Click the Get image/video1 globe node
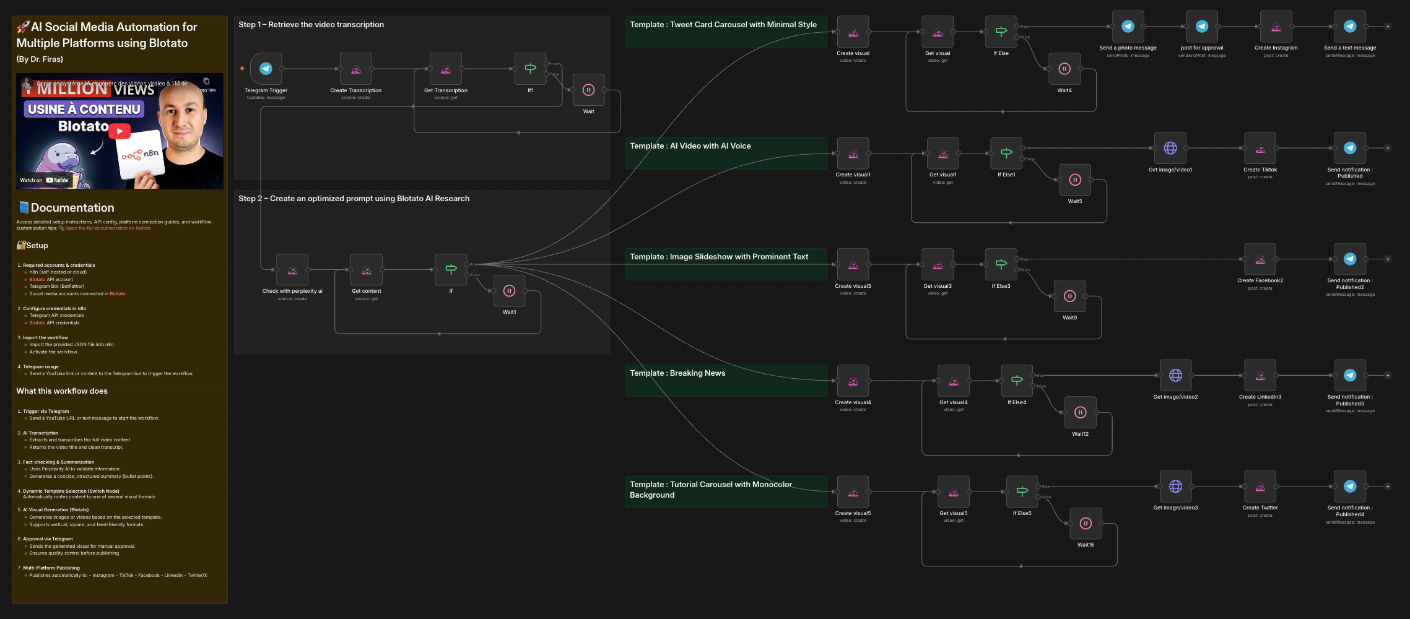1410x619 pixels. (1169, 148)
